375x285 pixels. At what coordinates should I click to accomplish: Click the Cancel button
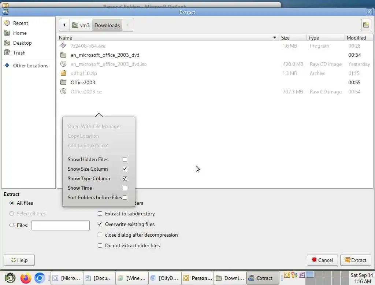coord(322,260)
